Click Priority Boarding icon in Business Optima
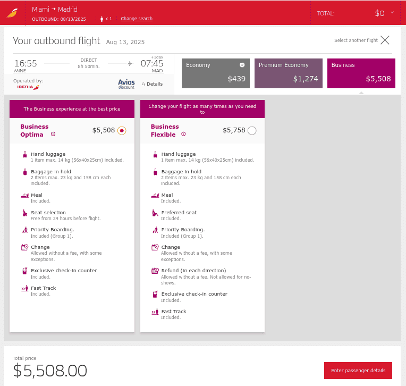Viewport: 406px width, 386px height. tap(25, 230)
